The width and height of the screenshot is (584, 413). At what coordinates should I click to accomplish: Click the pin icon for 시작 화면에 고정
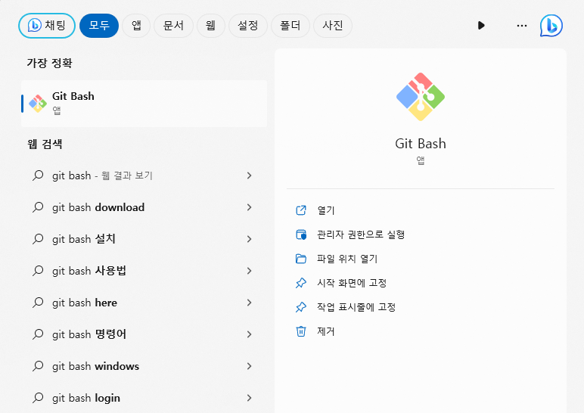tap(301, 283)
